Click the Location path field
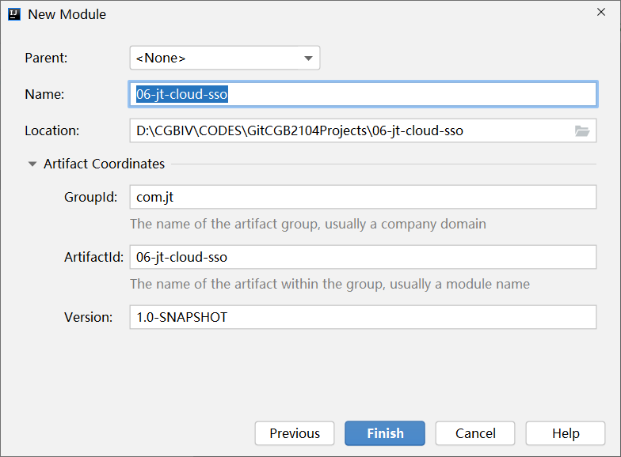 point(363,131)
